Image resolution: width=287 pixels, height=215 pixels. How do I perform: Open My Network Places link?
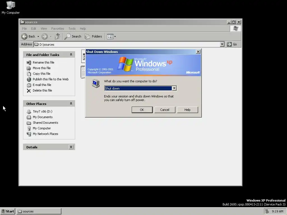pos(45,134)
